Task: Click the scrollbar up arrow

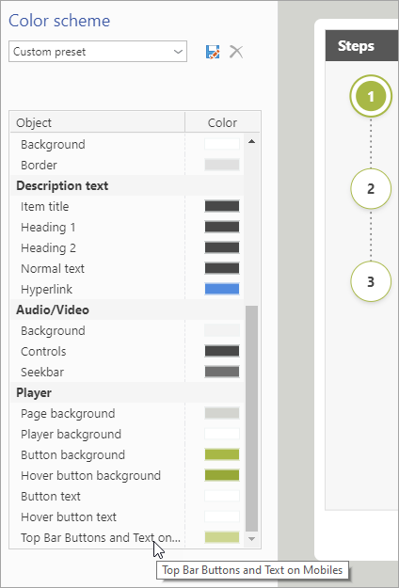Action: (x=251, y=141)
